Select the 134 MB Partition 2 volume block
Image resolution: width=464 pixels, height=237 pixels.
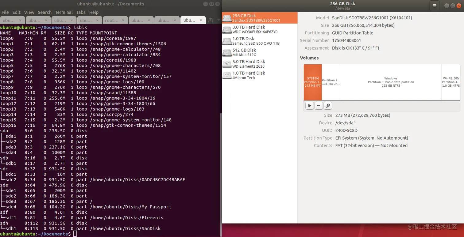coord(331,82)
